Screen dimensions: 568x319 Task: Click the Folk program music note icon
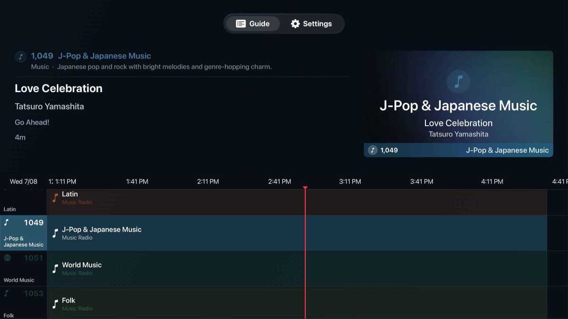[55, 304]
